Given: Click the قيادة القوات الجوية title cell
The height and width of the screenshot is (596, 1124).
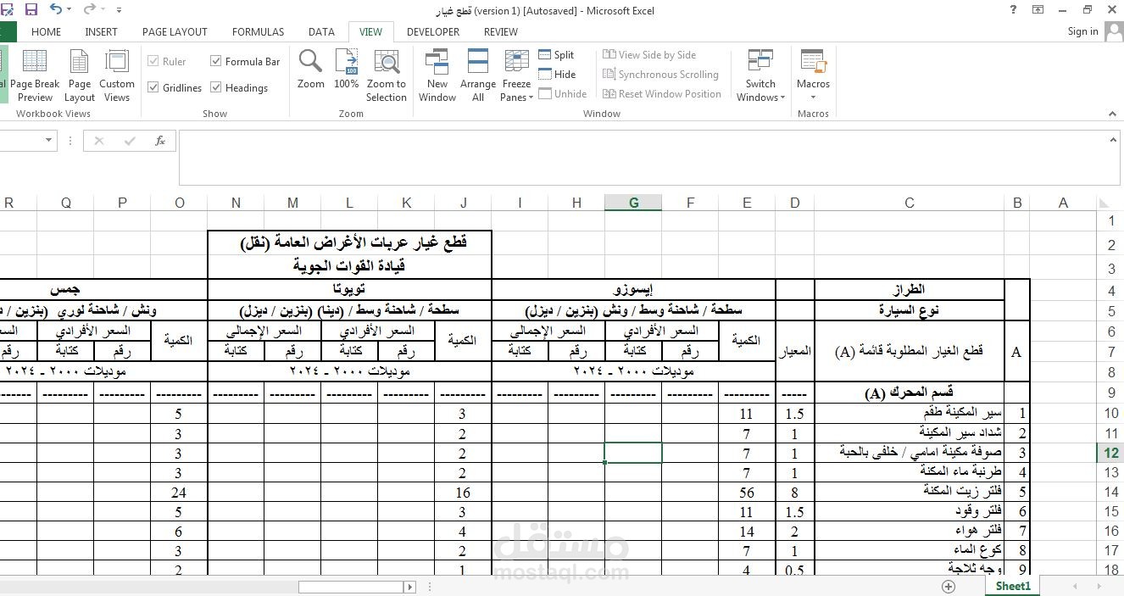Looking at the screenshot, I should (349, 266).
